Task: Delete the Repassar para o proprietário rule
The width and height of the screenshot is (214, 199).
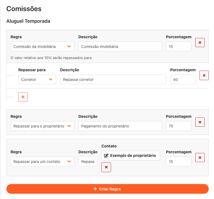Action: 200,122
